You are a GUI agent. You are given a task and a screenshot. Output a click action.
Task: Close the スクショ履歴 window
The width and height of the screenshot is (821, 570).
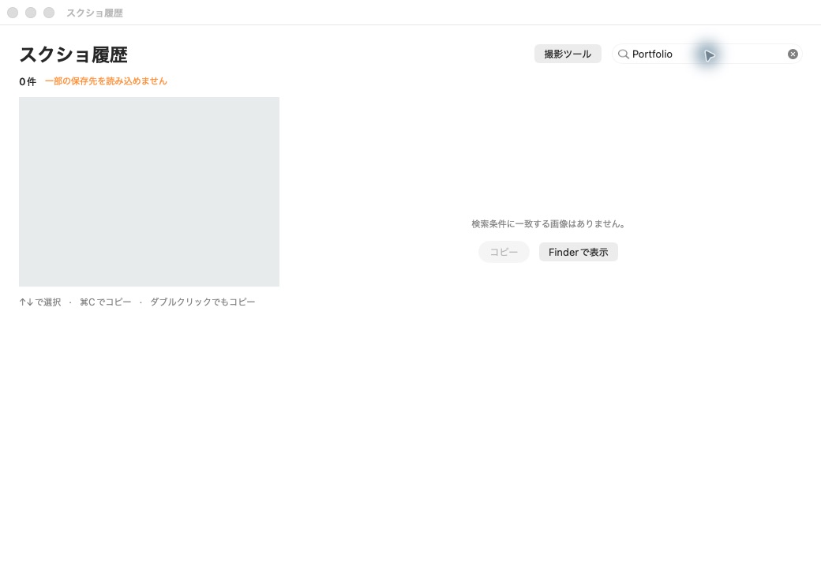click(13, 13)
